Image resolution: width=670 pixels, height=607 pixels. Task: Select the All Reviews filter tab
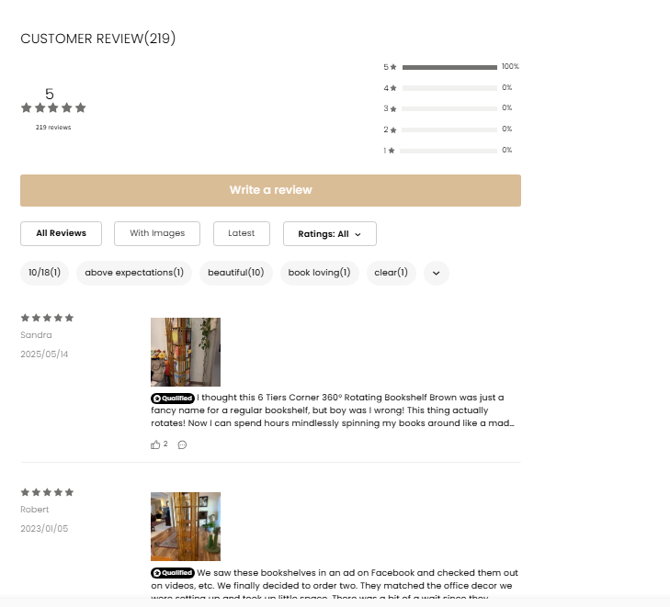[61, 233]
